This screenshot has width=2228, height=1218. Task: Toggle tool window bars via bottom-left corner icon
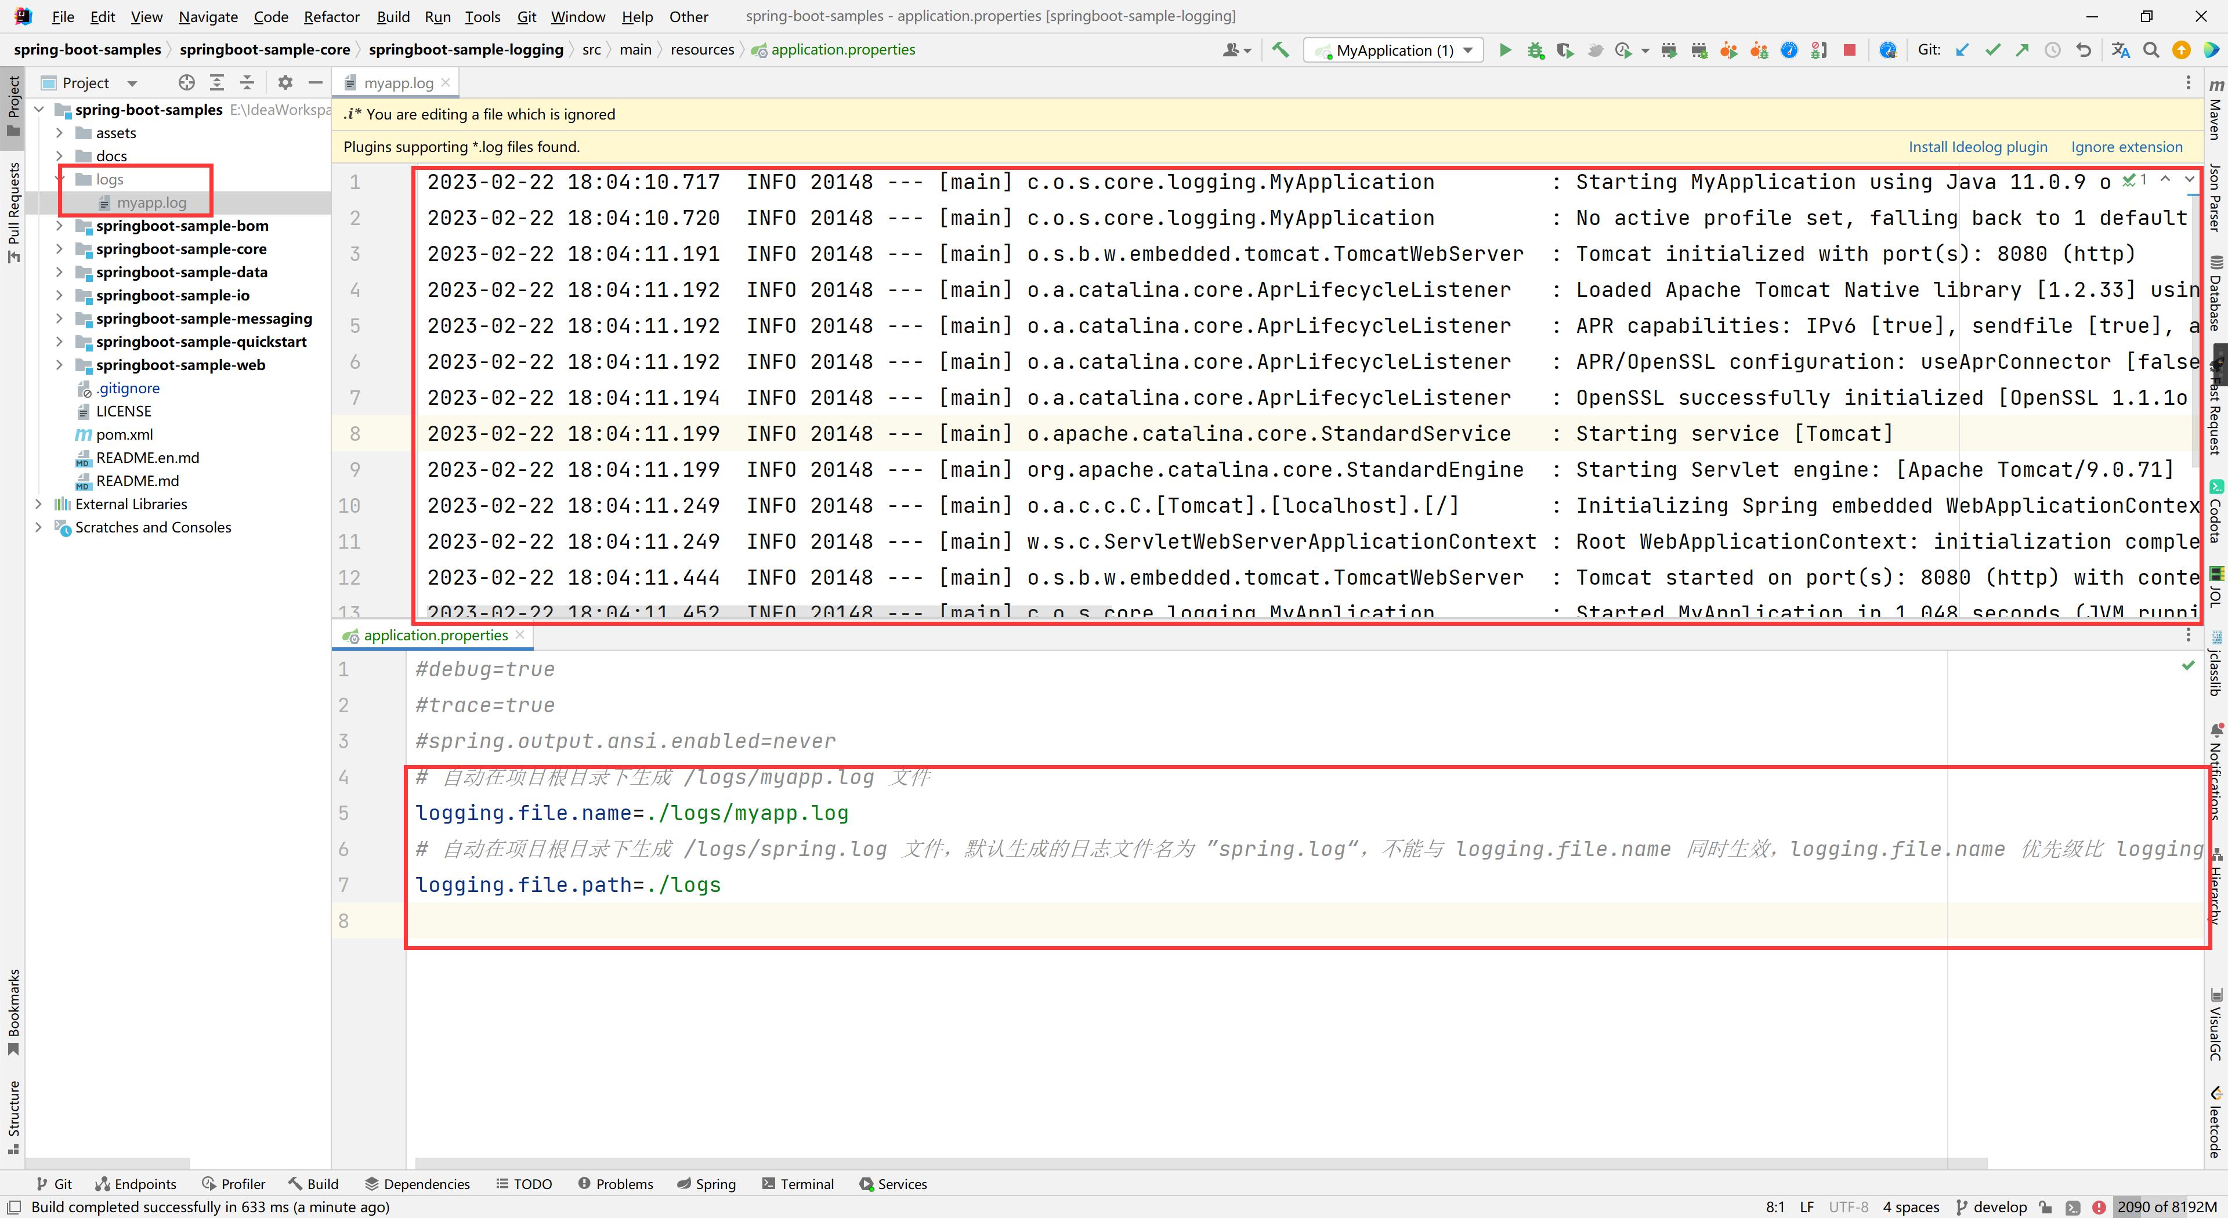point(13,1207)
